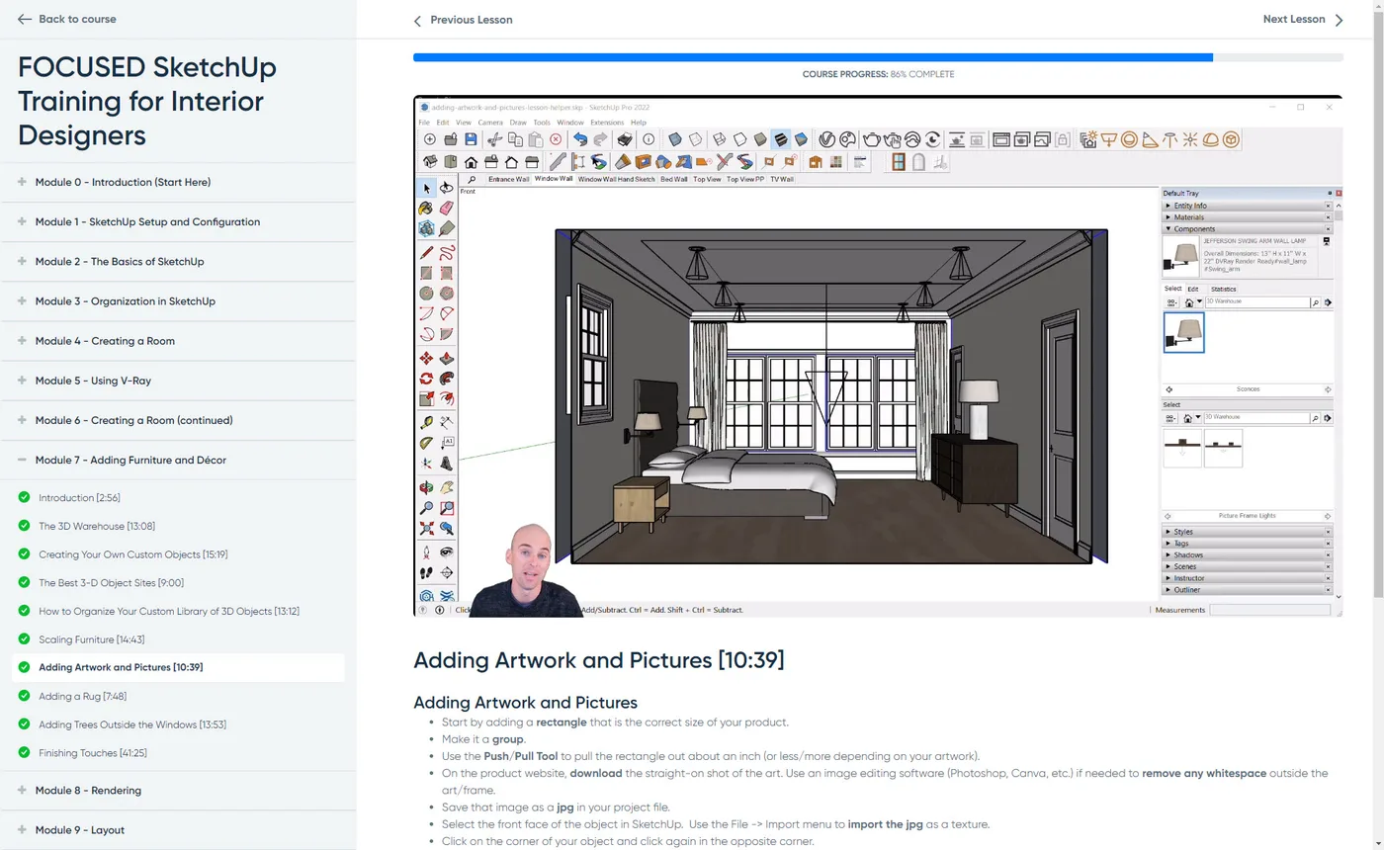Click the checkmark beside The 3D Warehouse lesson
This screenshot has height=850, width=1384.
(x=24, y=526)
